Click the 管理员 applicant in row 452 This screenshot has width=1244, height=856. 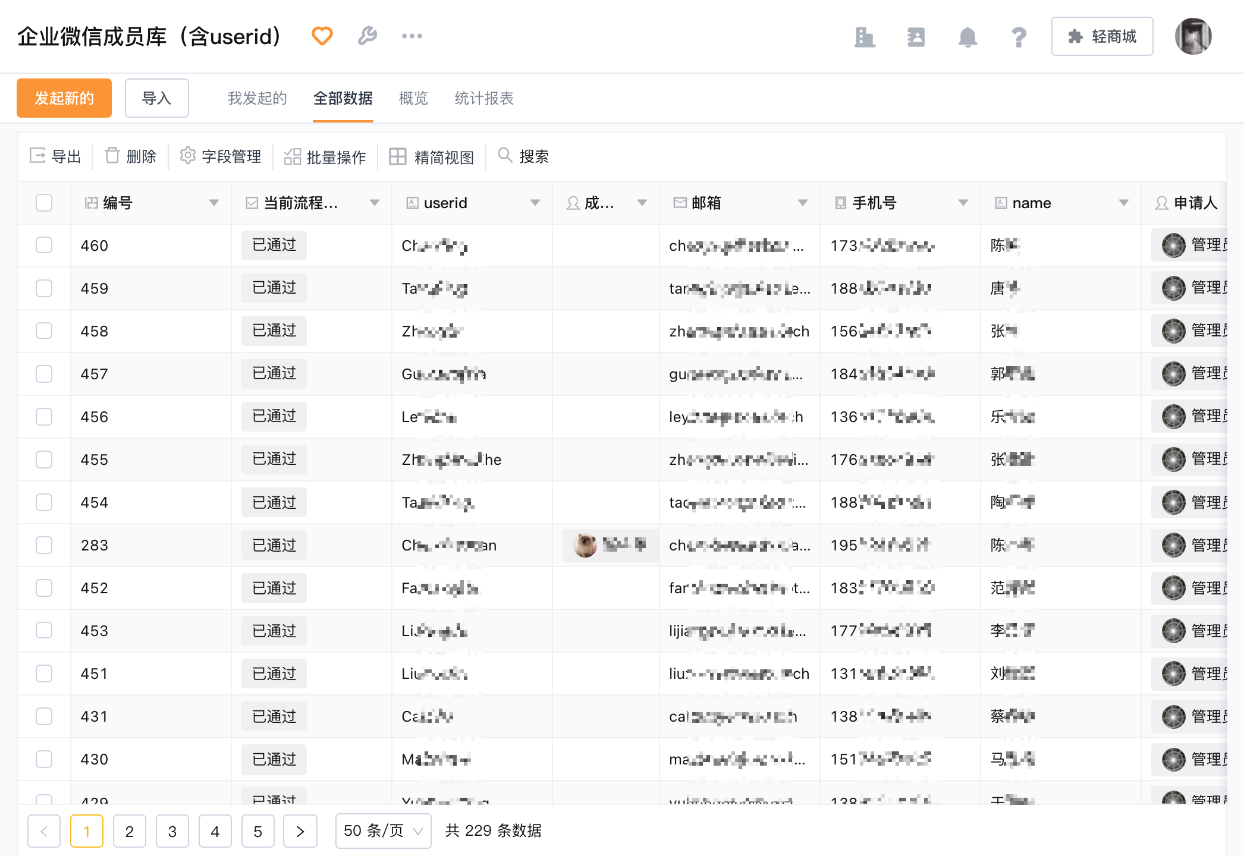click(1189, 587)
